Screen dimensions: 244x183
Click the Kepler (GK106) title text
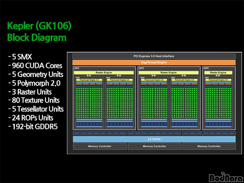pos(39,26)
